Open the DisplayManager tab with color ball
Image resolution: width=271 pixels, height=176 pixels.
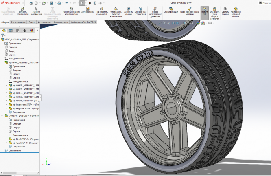pos(31,30)
